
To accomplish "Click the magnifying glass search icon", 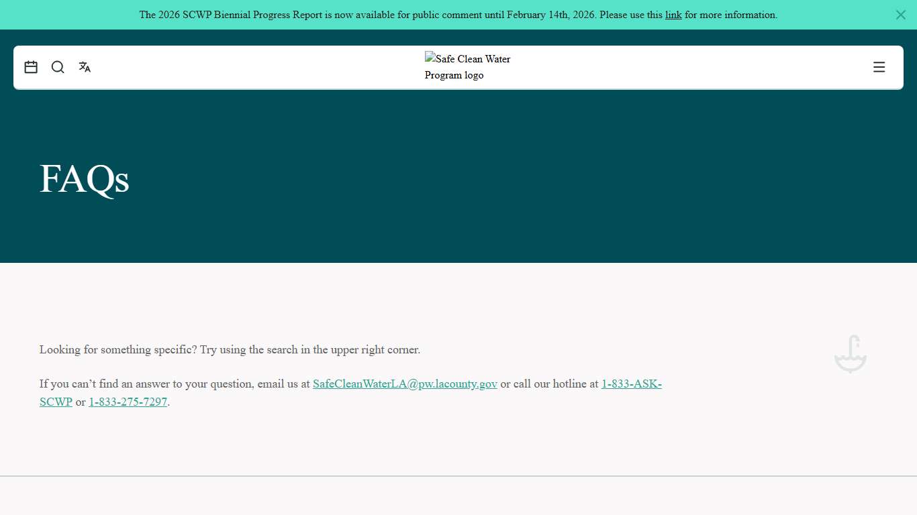I will (x=58, y=67).
